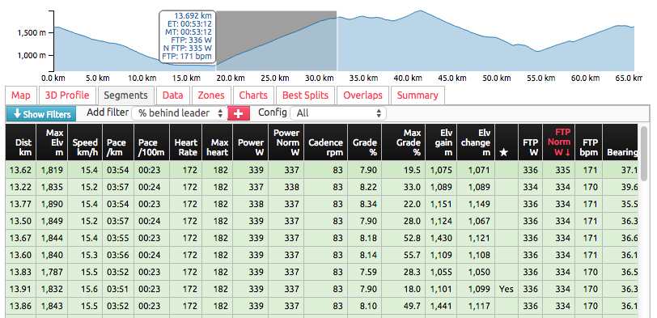Sort by Heart Rate column

185,142
